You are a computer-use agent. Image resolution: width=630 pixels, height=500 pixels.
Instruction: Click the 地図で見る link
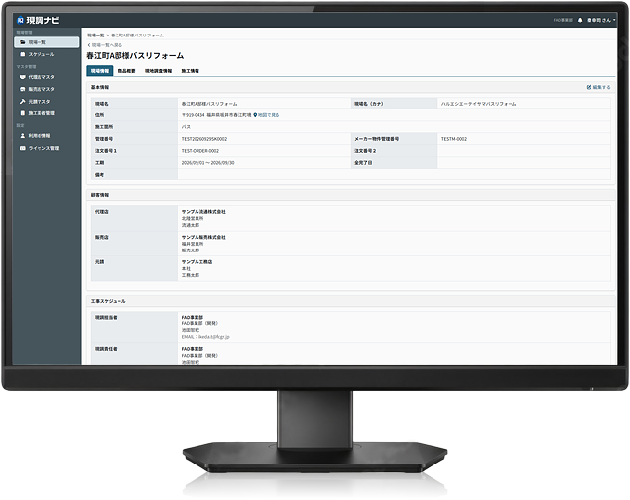267,115
